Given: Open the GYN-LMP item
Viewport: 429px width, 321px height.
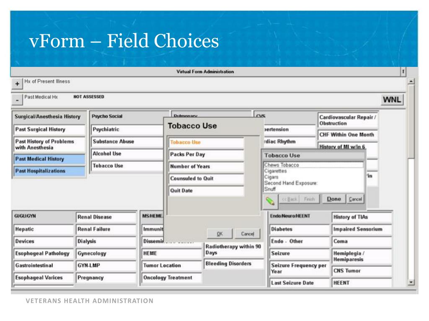Looking at the screenshot, I should (x=106, y=265).
